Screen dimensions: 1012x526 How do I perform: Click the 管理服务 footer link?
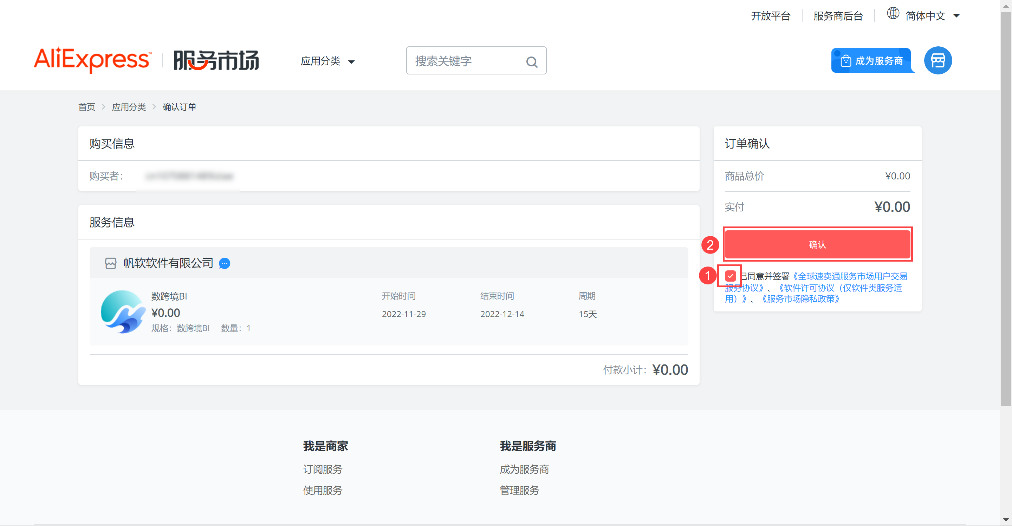[x=519, y=491]
